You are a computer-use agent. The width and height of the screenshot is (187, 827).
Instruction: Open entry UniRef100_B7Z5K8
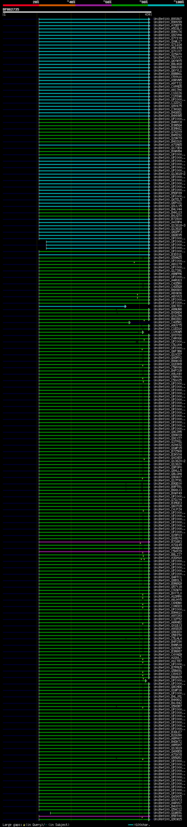coord(168,451)
